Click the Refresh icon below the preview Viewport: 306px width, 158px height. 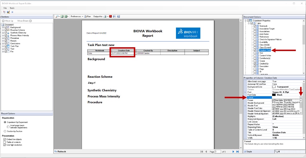click(x=55, y=151)
